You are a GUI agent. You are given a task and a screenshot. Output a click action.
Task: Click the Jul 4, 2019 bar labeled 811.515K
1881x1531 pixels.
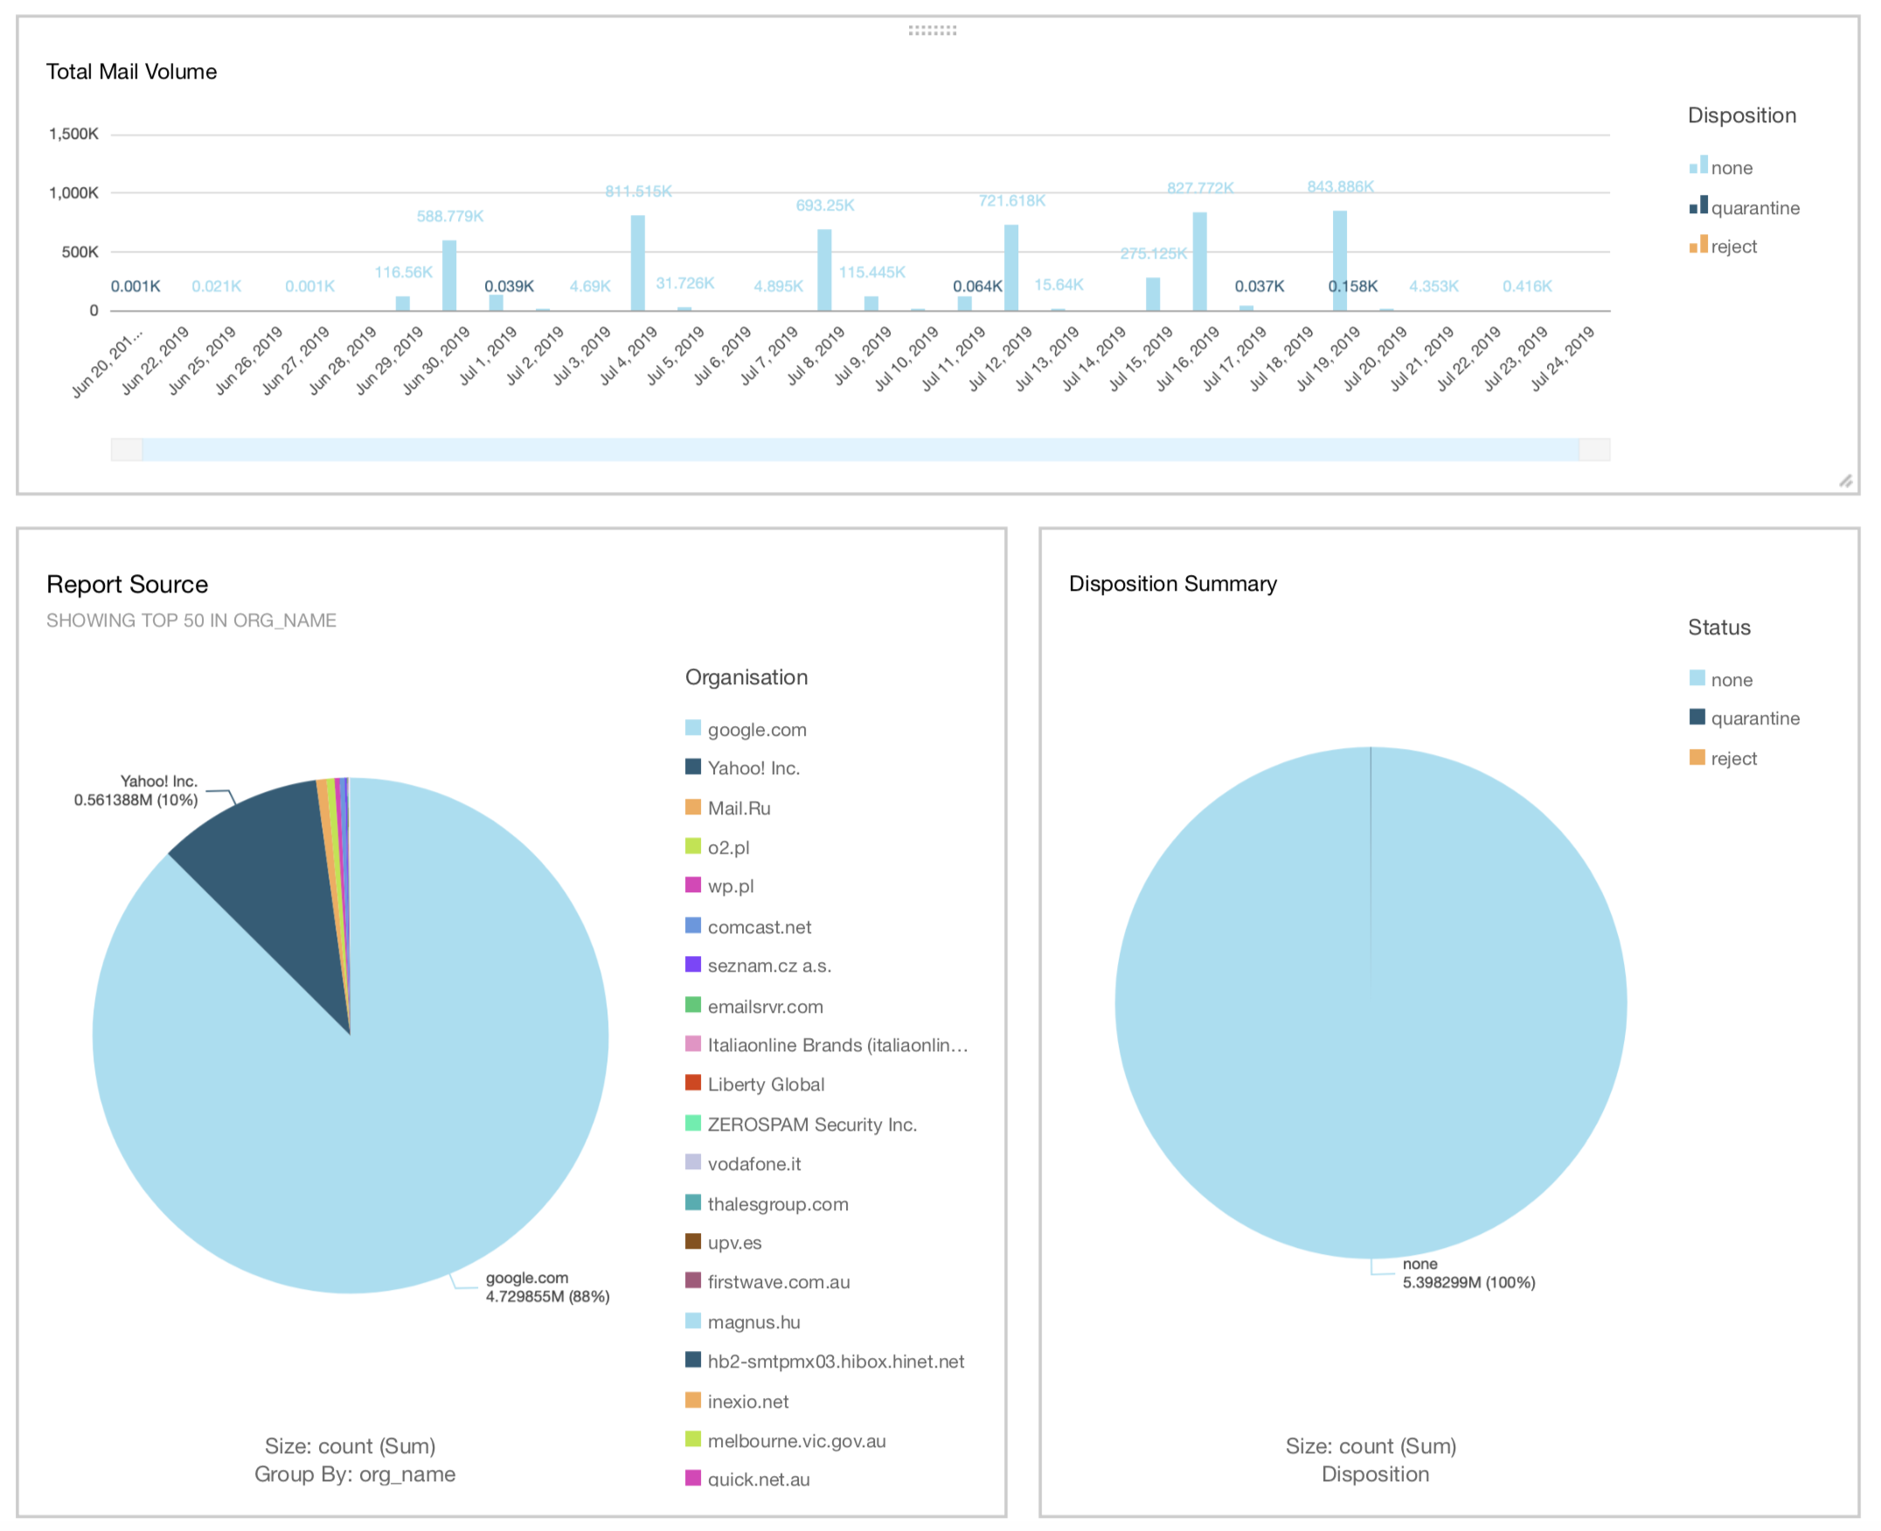pyautogui.click(x=637, y=263)
